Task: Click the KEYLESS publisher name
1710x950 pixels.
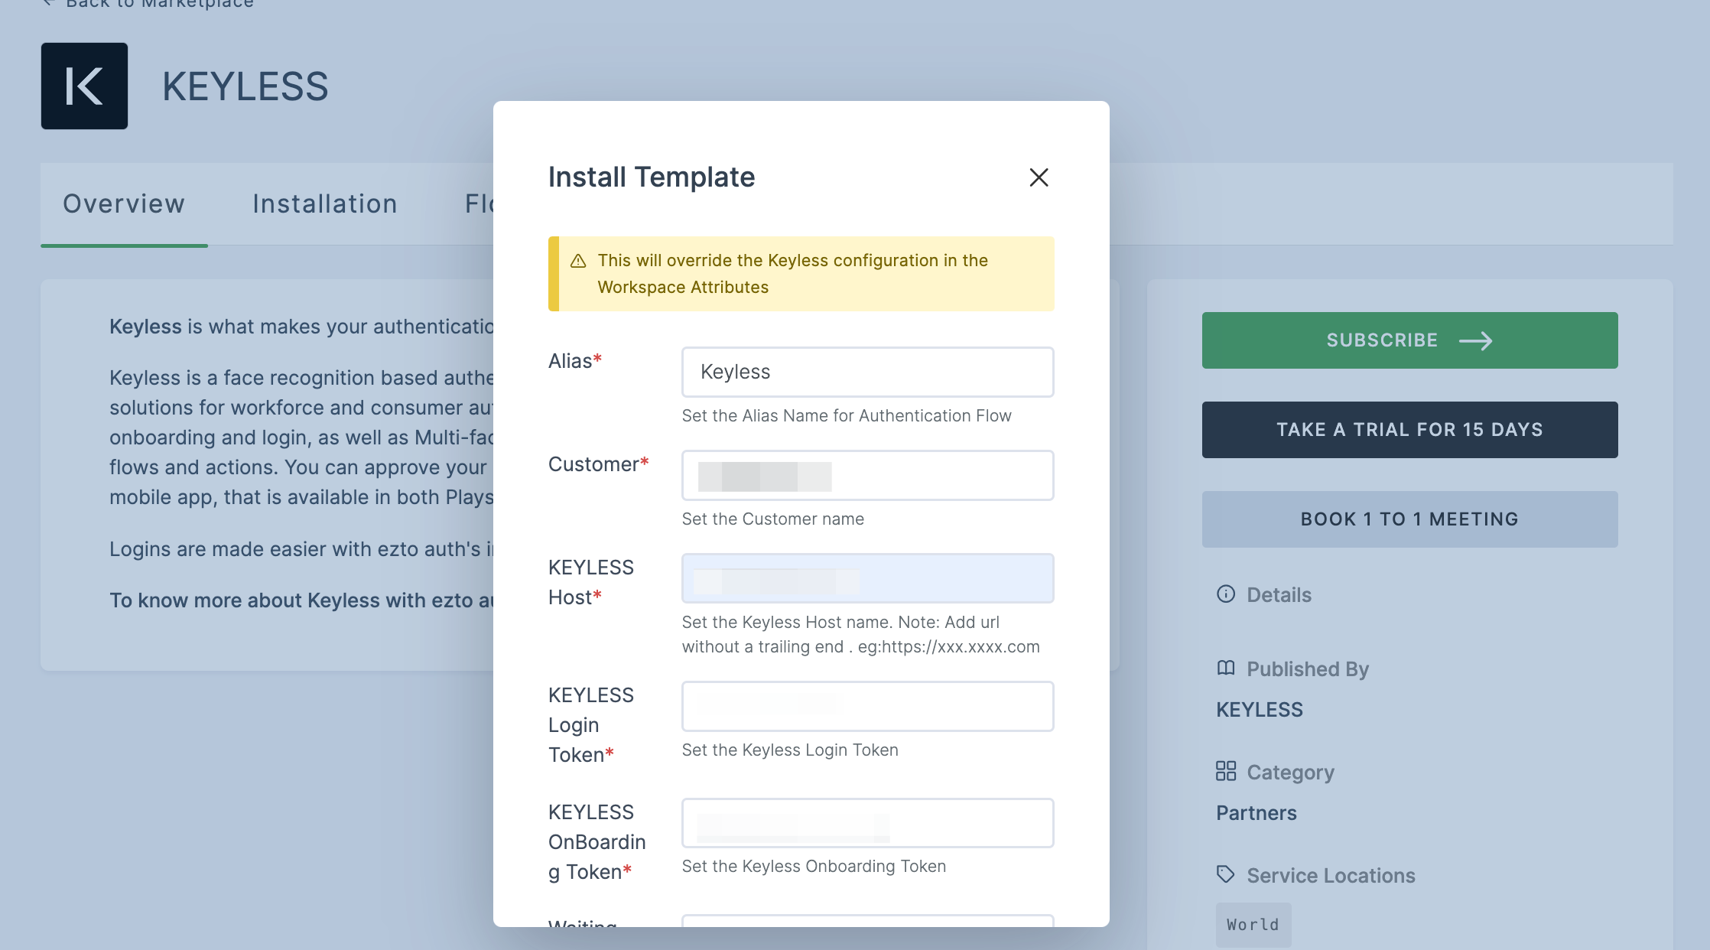Action: (x=1260, y=710)
